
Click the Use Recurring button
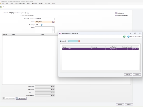click(x=21, y=98)
